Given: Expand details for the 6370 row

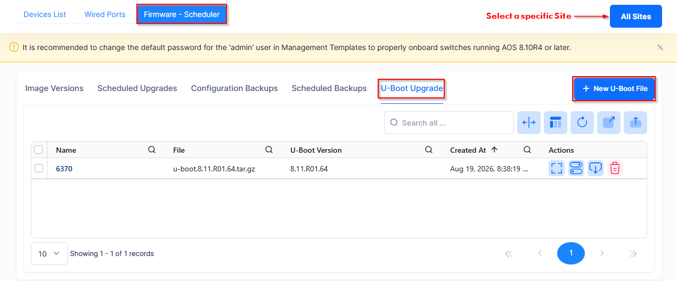Looking at the screenshot, I should tap(557, 168).
